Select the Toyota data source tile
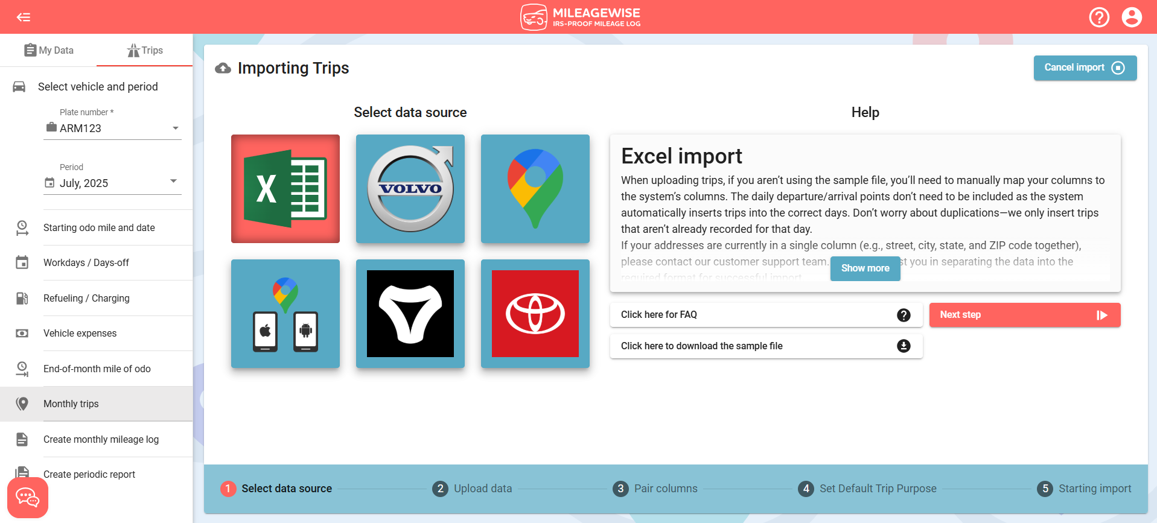 (x=535, y=314)
